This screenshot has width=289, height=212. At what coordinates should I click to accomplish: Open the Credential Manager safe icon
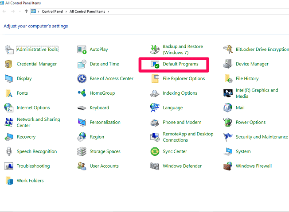pos(9,64)
